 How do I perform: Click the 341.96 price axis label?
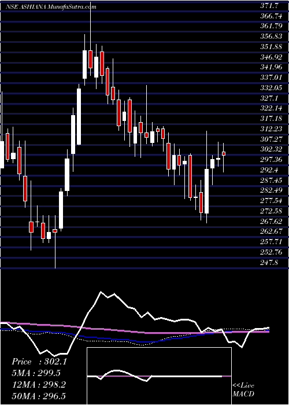point(271,67)
